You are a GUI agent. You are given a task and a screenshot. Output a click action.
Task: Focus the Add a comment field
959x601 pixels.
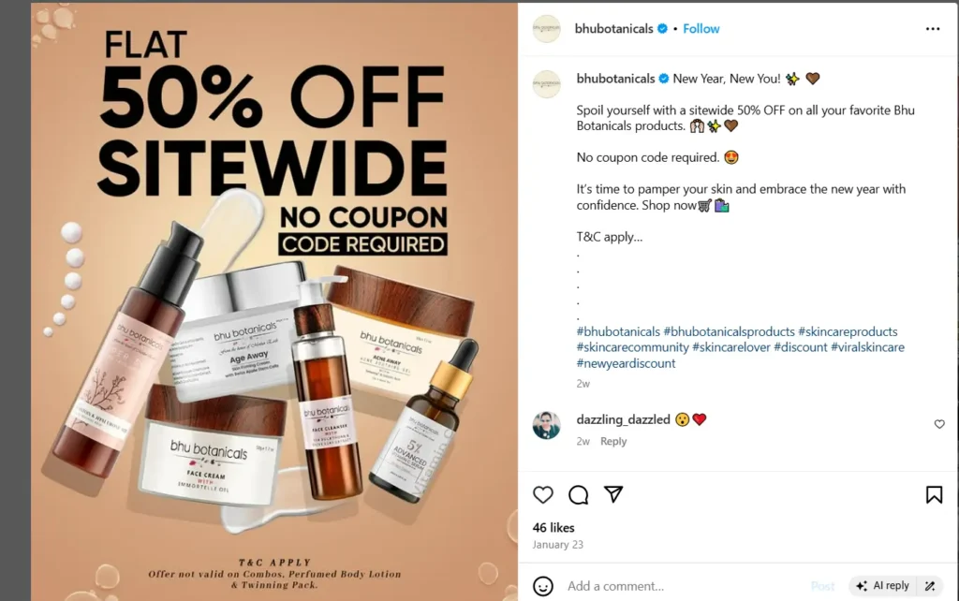[x=682, y=586]
